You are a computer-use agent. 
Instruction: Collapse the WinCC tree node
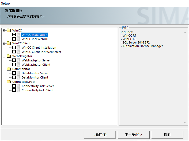point(4,30)
